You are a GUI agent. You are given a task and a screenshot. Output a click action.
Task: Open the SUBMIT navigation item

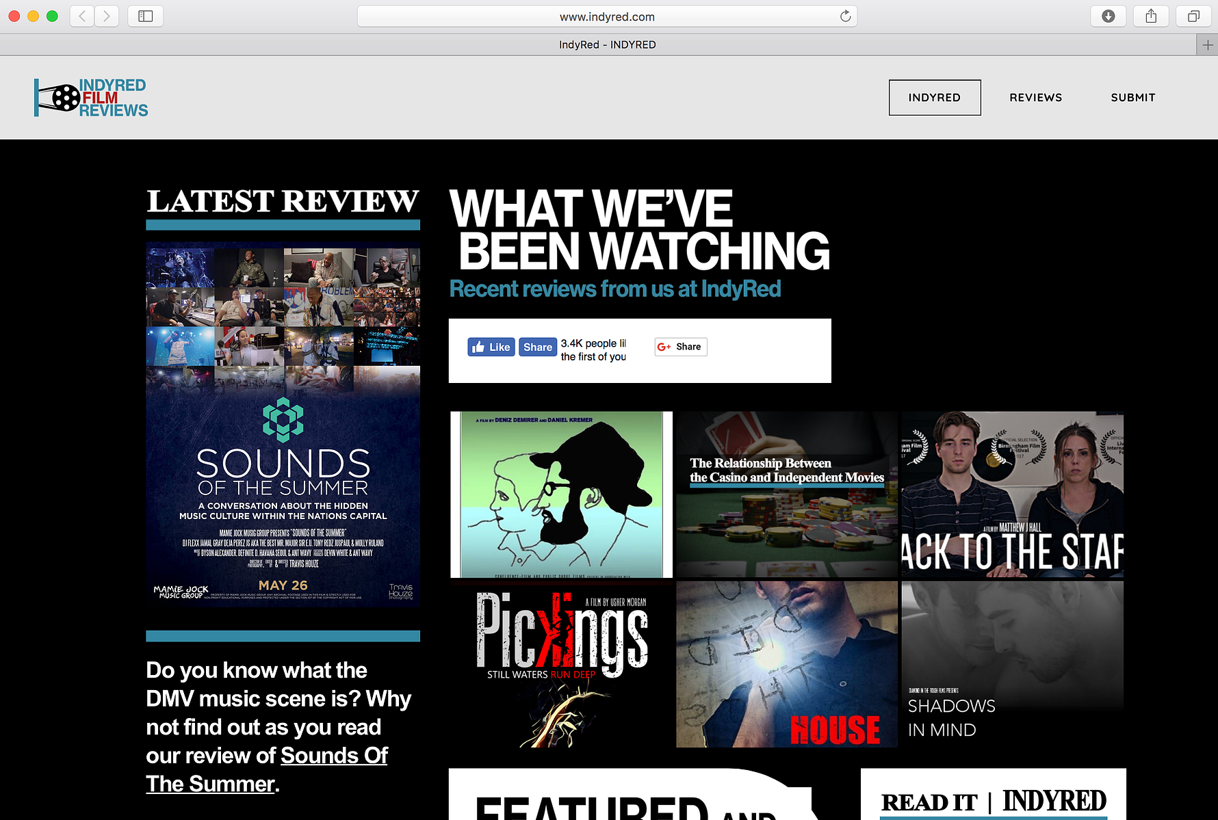[x=1133, y=98]
